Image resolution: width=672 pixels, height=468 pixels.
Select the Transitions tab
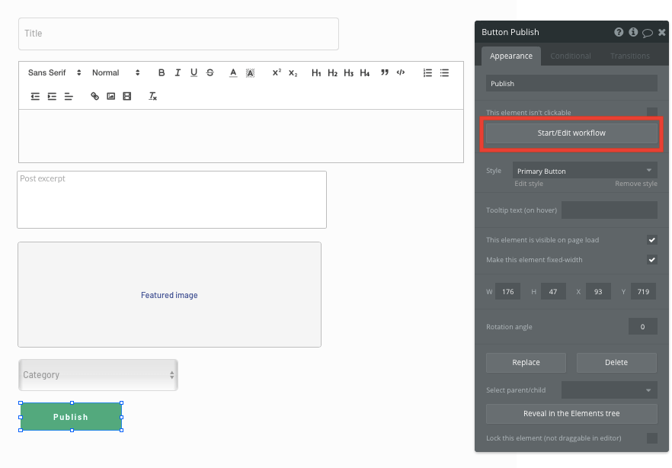point(629,56)
